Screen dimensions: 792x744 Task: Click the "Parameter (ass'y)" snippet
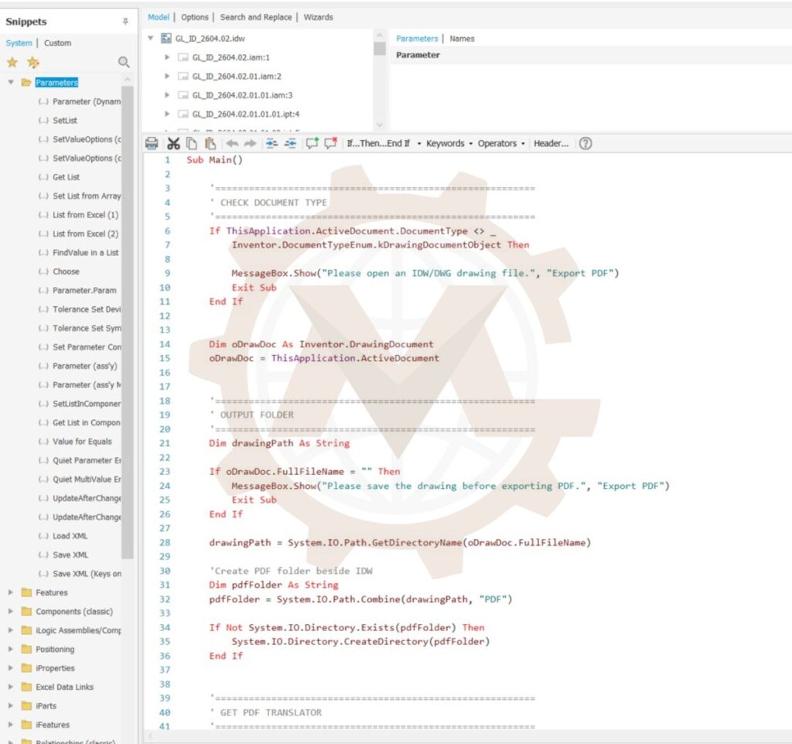pyautogui.click(x=85, y=366)
